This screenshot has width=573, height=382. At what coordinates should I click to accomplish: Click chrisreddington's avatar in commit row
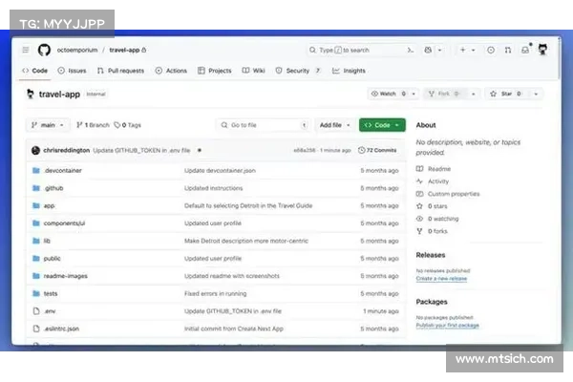point(35,150)
